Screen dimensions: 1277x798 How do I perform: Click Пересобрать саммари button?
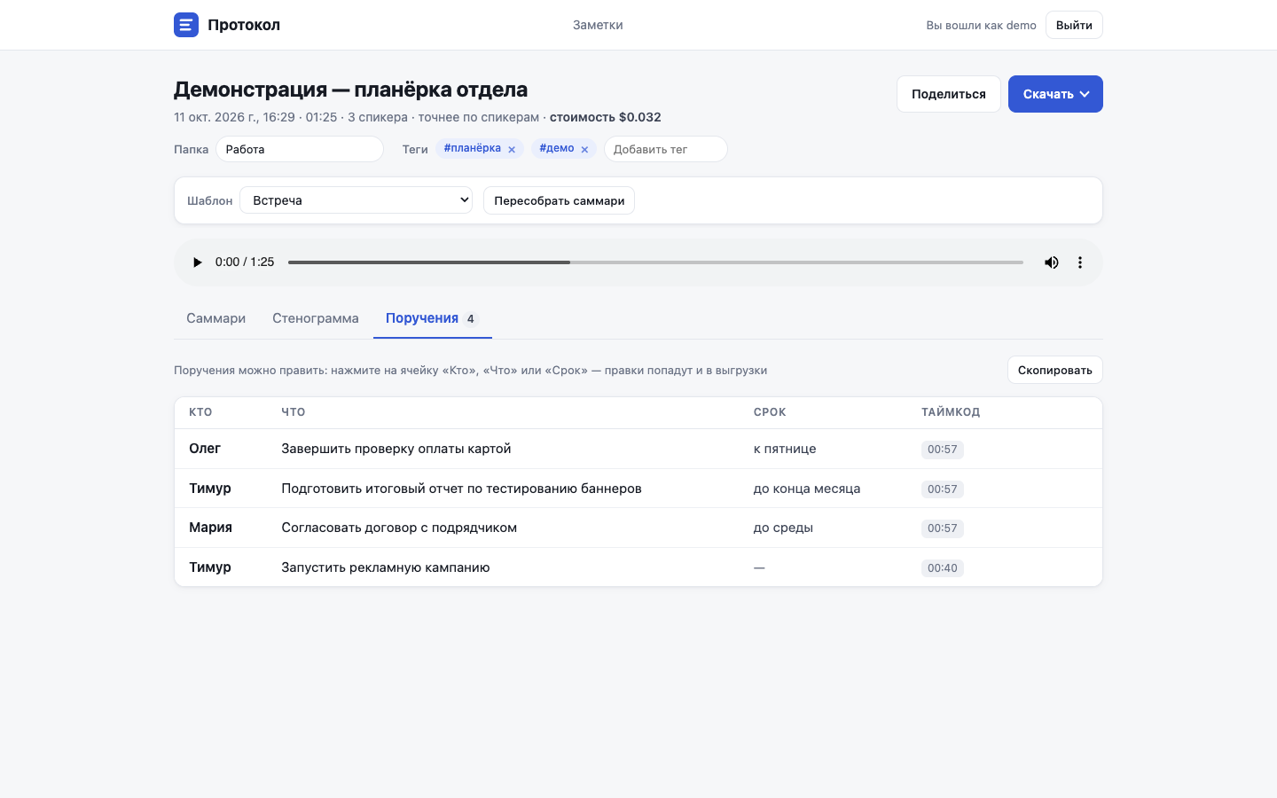(x=559, y=200)
